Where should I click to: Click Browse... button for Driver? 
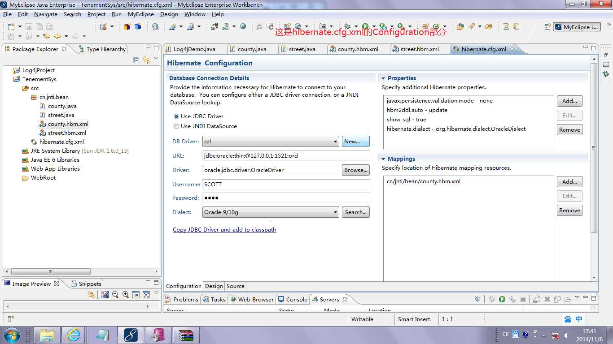(x=356, y=170)
